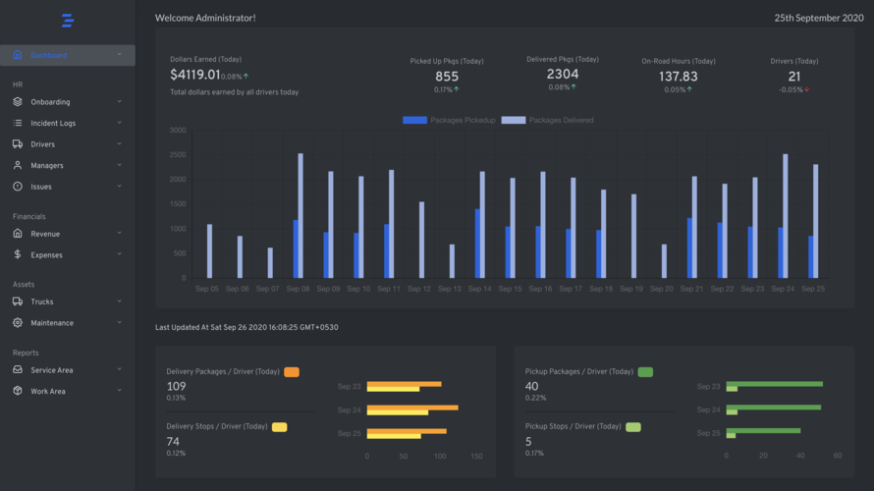
Task: Expand the Revenue submenu chevron
Action: [119, 233]
